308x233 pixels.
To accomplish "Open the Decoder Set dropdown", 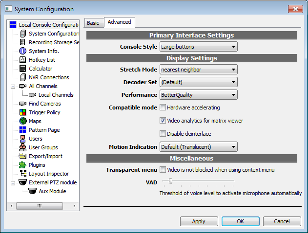I will click(199, 82).
